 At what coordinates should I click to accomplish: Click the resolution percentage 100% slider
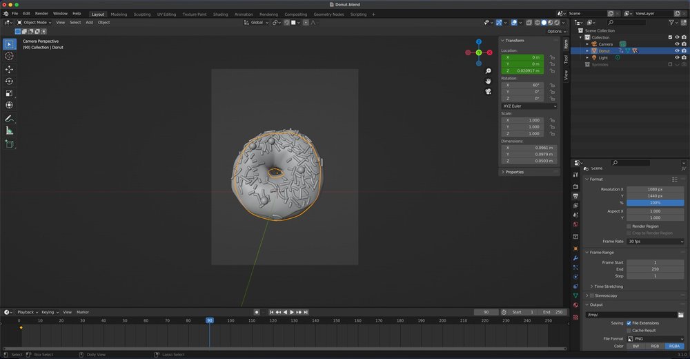tap(655, 202)
